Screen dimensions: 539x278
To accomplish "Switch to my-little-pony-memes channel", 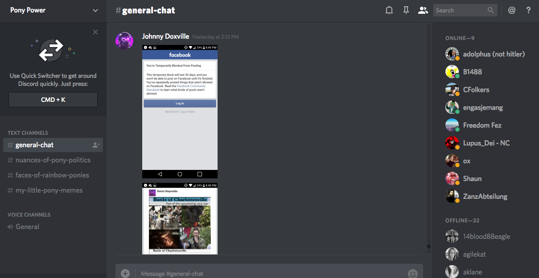I will pos(49,190).
